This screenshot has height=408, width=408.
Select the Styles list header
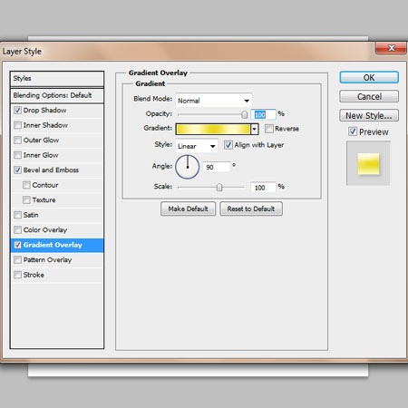coord(57,79)
